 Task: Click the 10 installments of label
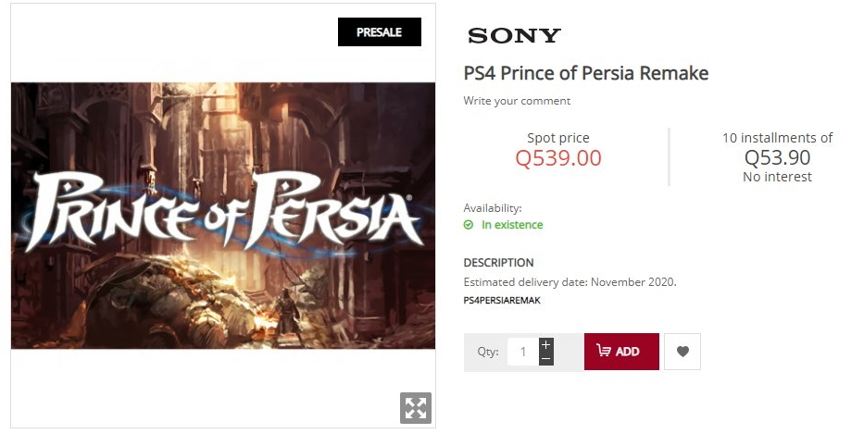(x=777, y=138)
